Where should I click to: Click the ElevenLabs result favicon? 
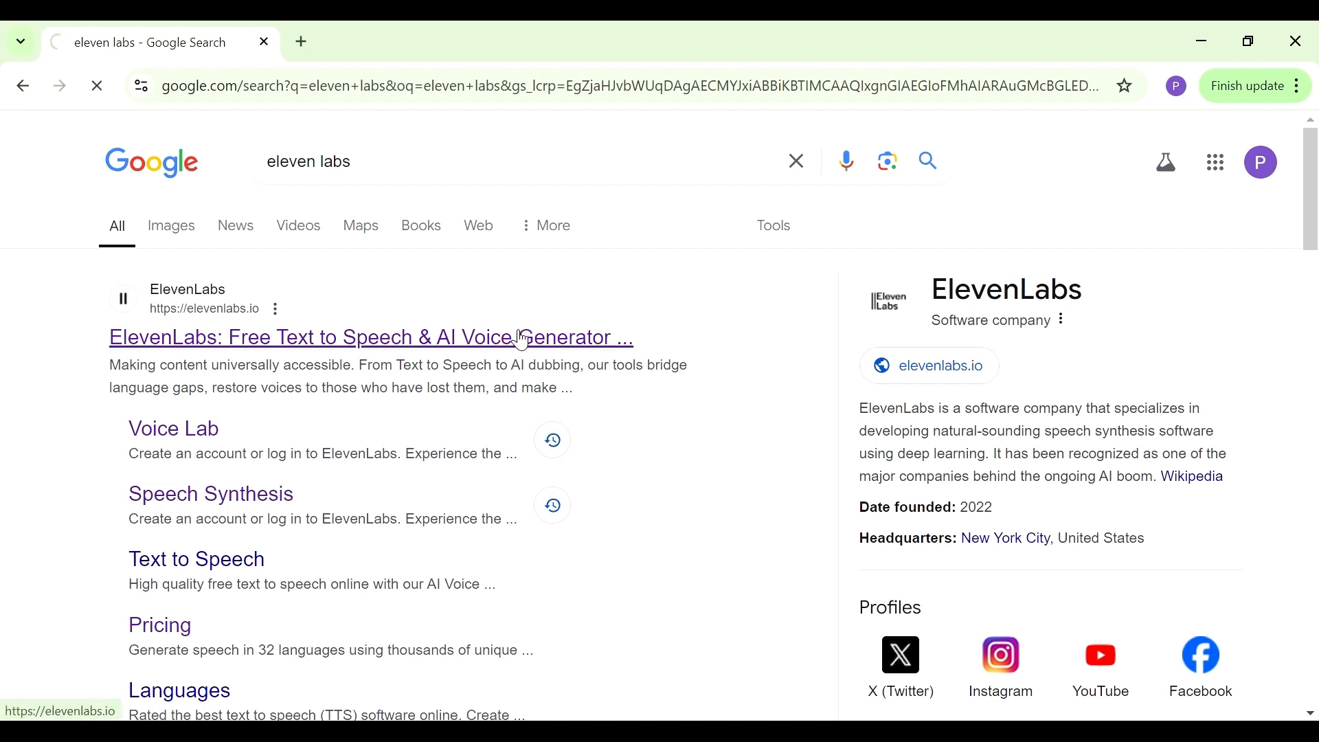click(x=124, y=300)
